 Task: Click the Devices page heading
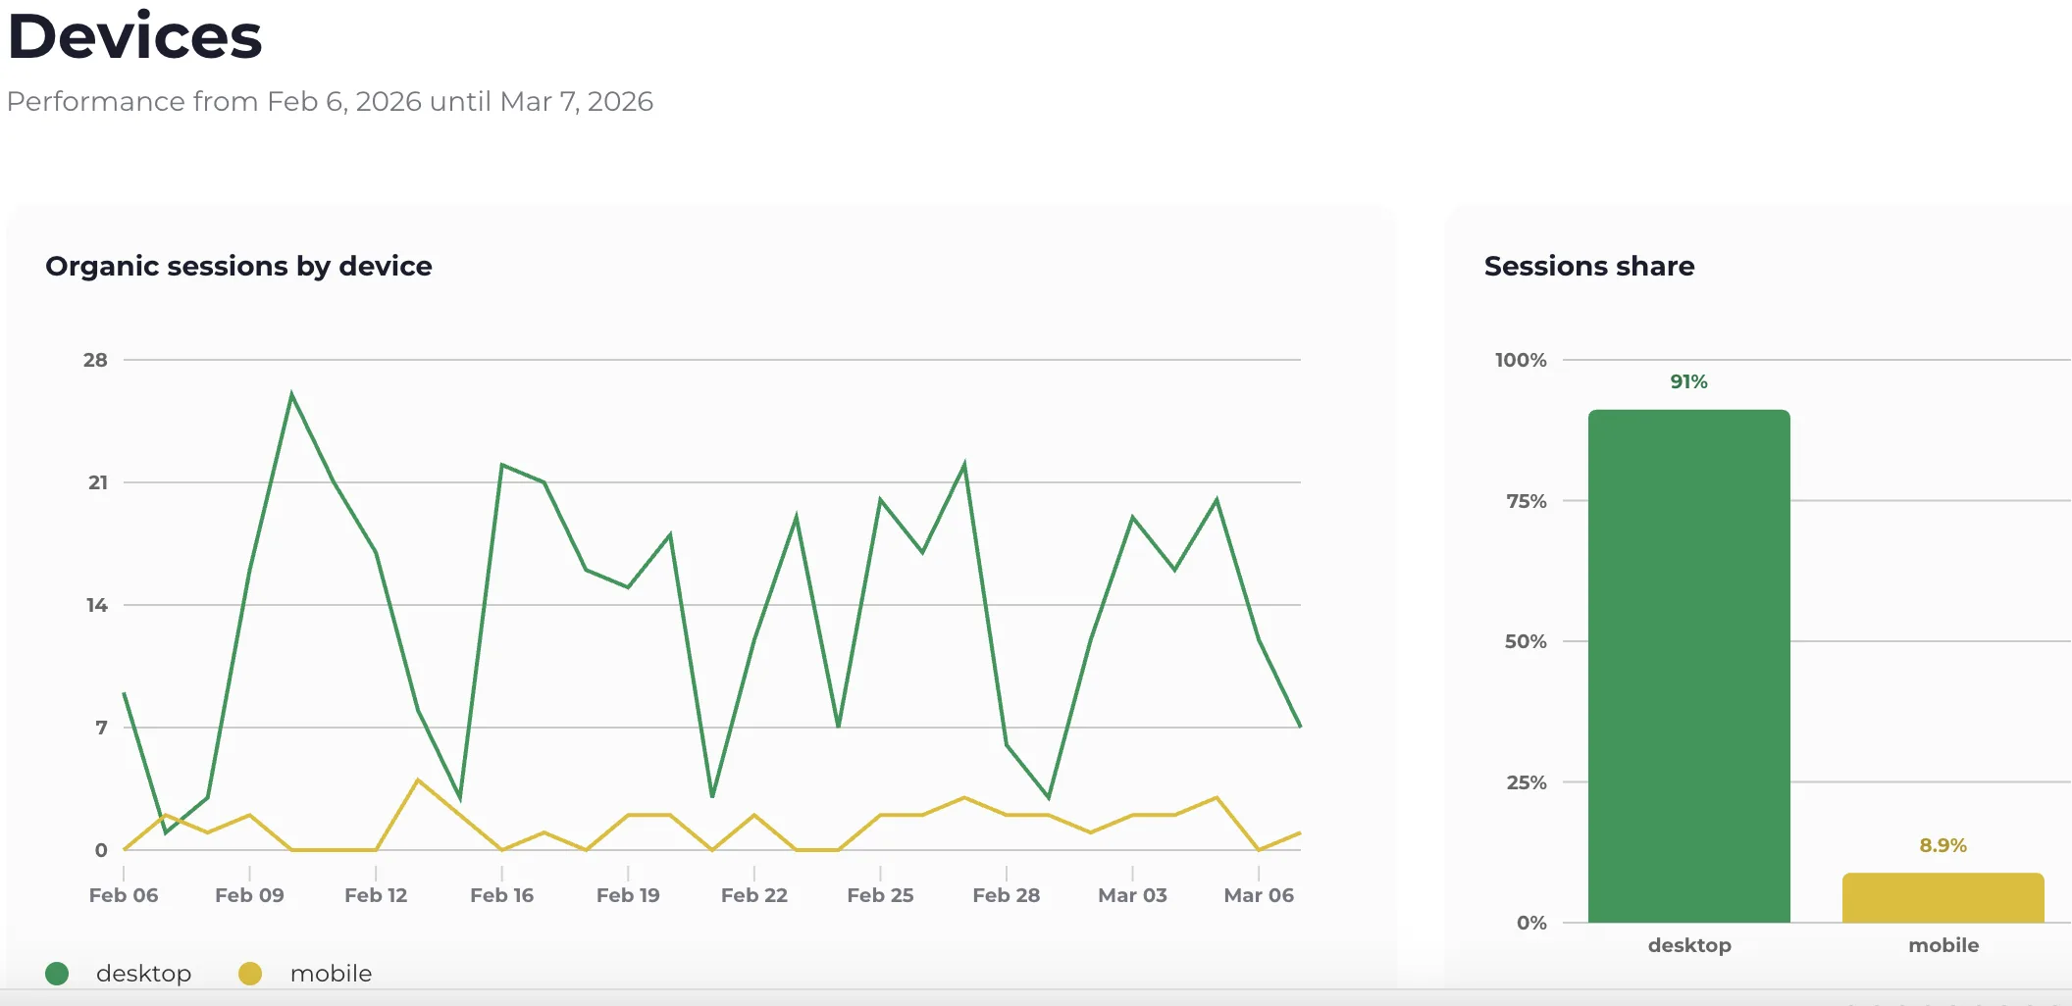coord(134,36)
